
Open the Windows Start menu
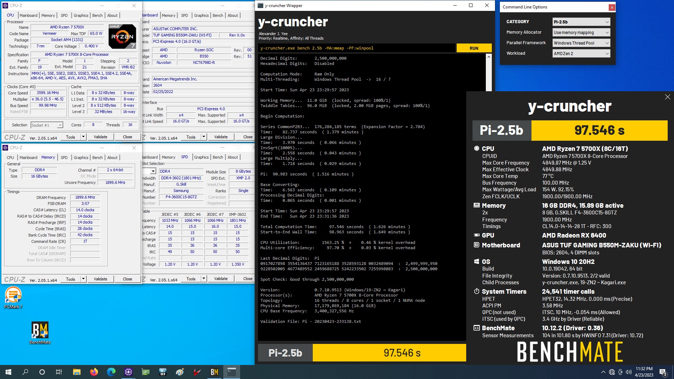pyautogui.click(x=8, y=372)
